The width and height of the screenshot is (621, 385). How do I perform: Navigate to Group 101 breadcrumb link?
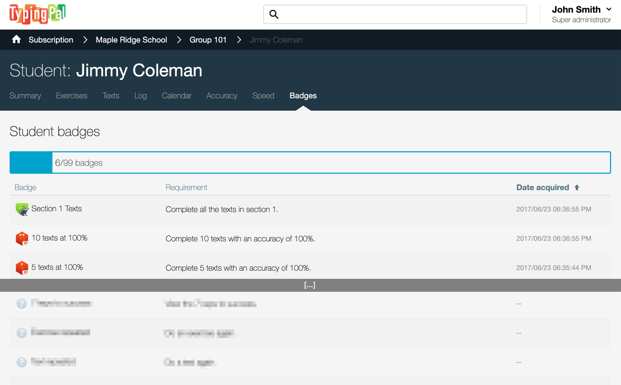[208, 40]
